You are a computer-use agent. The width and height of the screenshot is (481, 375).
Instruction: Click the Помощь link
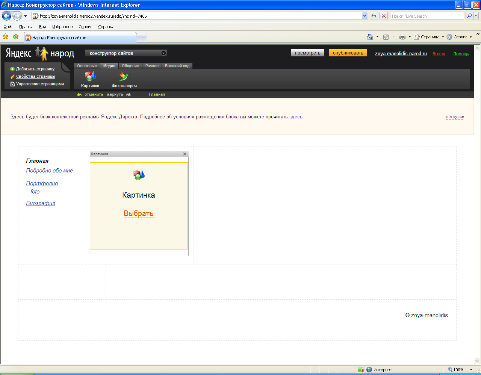pos(461,54)
